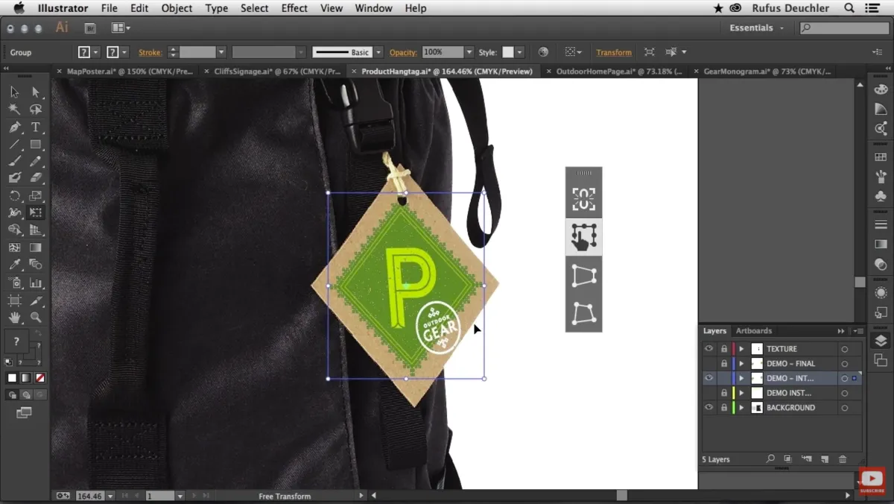Delete selection with Layers trash icon

coord(843,459)
